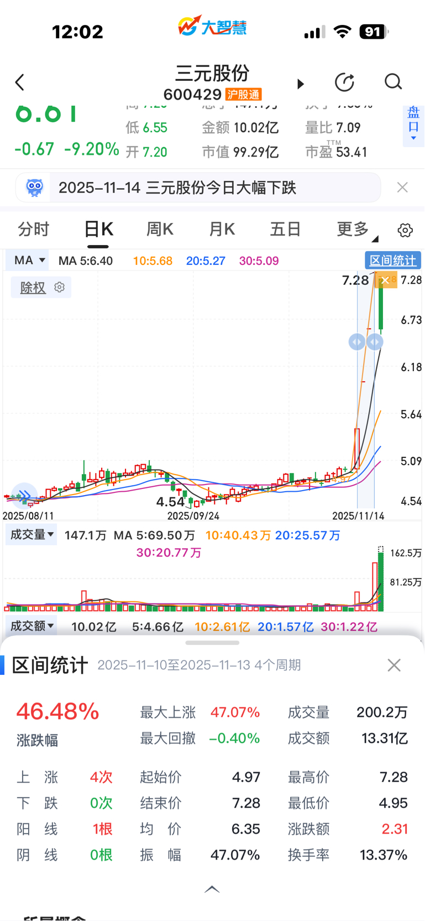This screenshot has height=921, width=425.
Task: Select left range handle on chart
Action: pos(357,342)
